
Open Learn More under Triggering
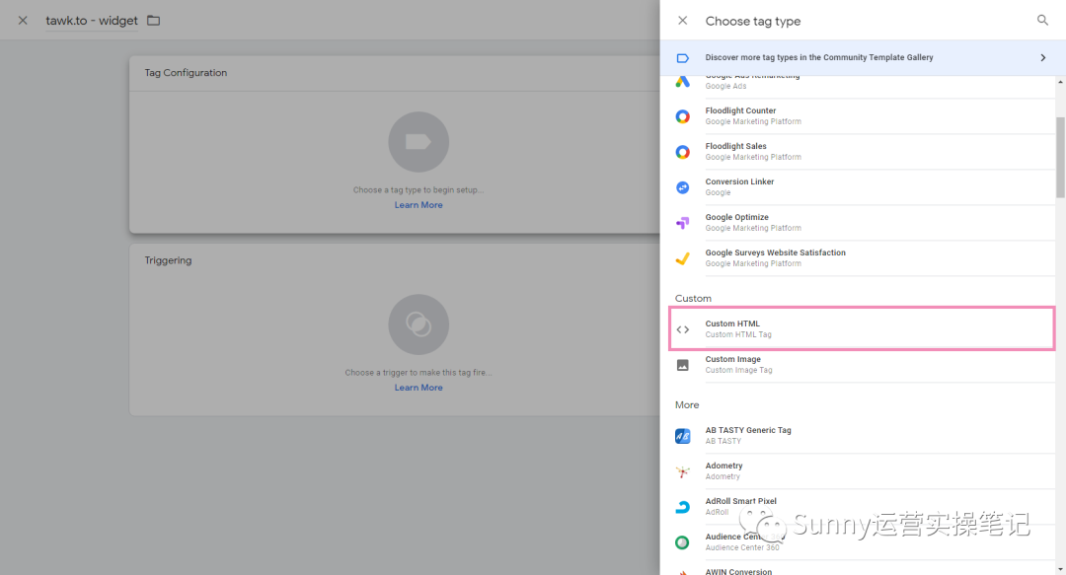point(419,388)
